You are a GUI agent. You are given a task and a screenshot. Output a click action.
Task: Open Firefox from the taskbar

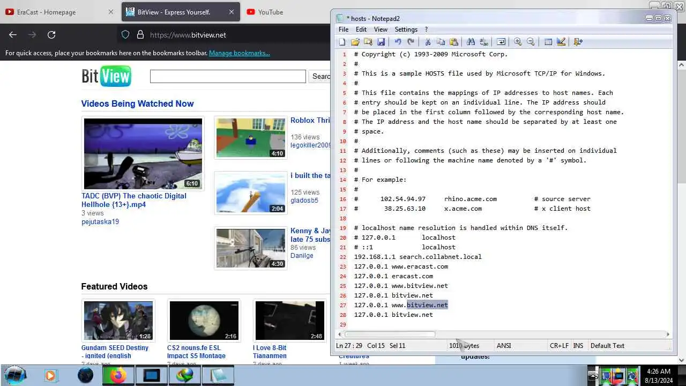[118, 375]
